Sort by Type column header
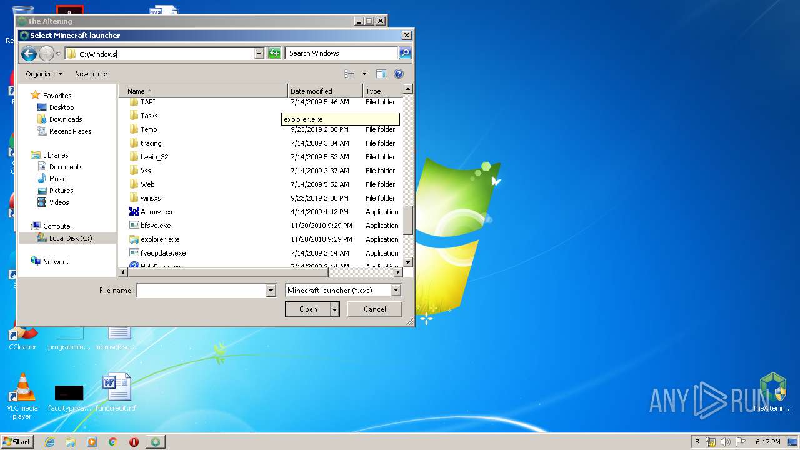800x450 pixels. point(382,91)
